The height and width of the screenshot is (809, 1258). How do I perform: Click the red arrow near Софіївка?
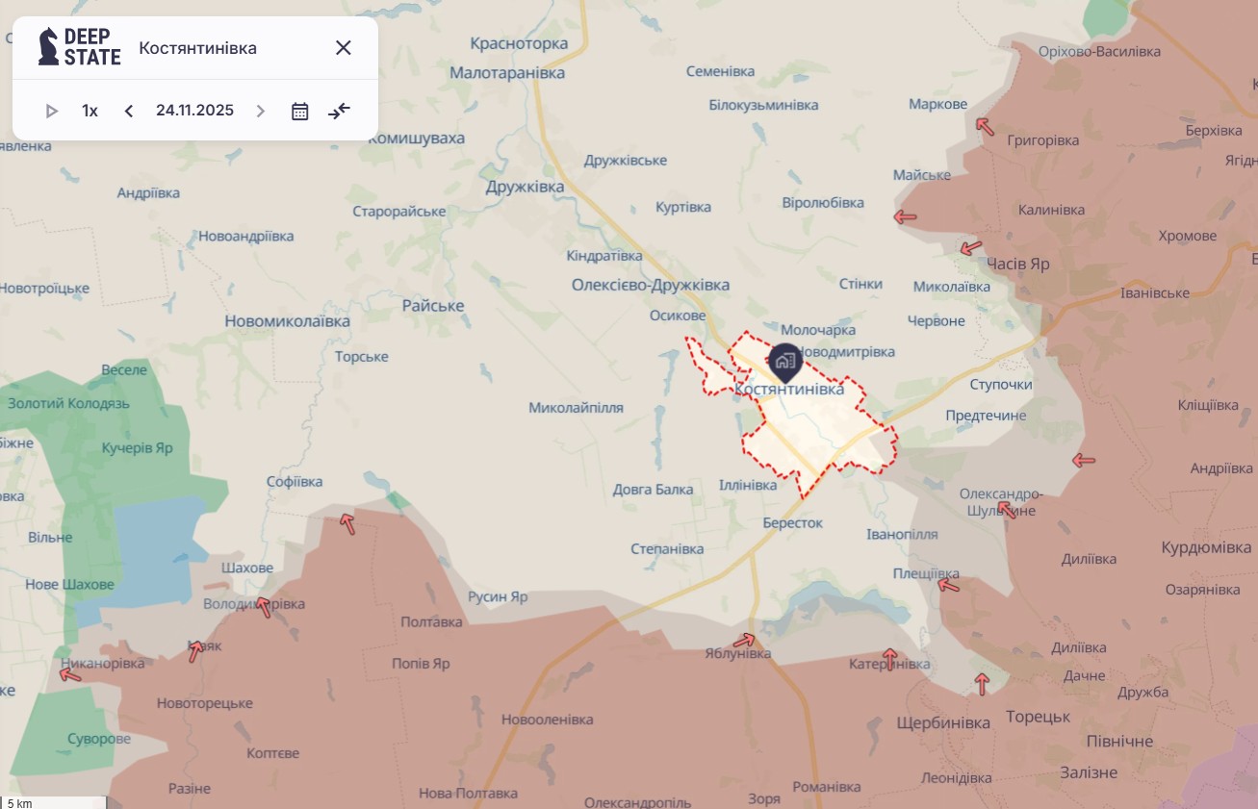[x=347, y=523]
